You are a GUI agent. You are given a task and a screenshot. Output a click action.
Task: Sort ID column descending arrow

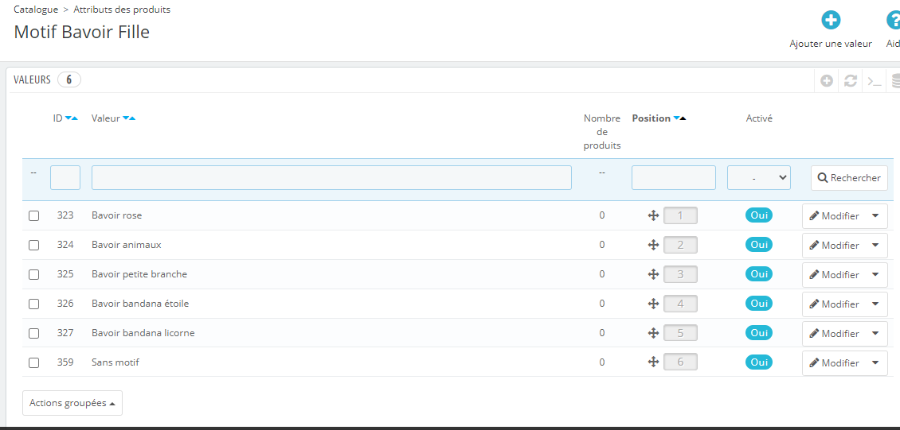[x=68, y=118]
